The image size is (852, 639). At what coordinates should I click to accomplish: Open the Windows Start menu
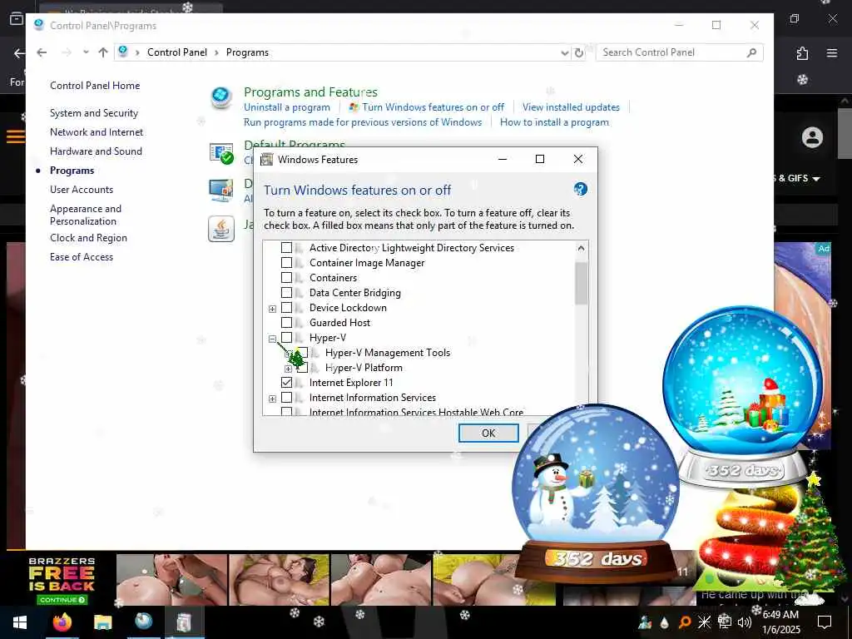pyautogui.click(x=20, y=622)
